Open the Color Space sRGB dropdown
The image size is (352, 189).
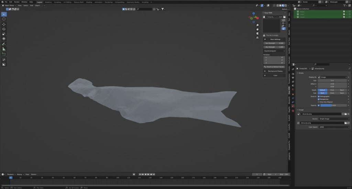pyautogui.click(x=333, y=127)
